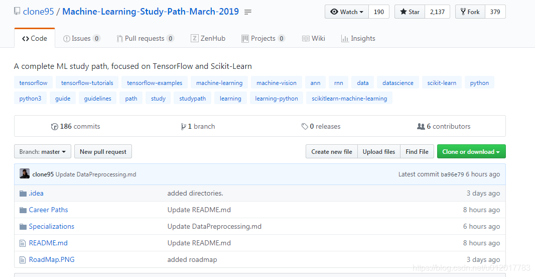Open the clone95 owner link in the title

(39, 11)
